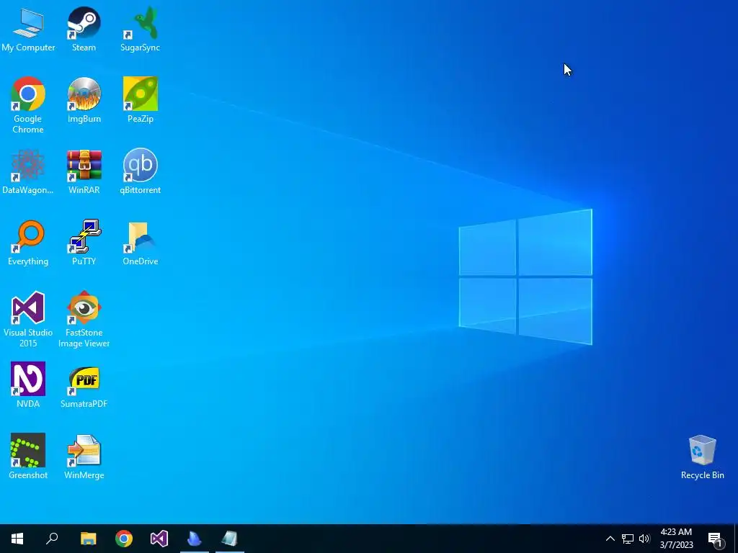Image resolution: width=738 pixels, height=553 pixels.
Task: Select the PuTTY shortcut
Action: point(84,243)
